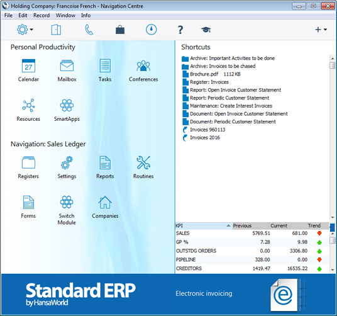Open Report: Periodic Customer Statement

pyautogui.click(x=226, y=98)
